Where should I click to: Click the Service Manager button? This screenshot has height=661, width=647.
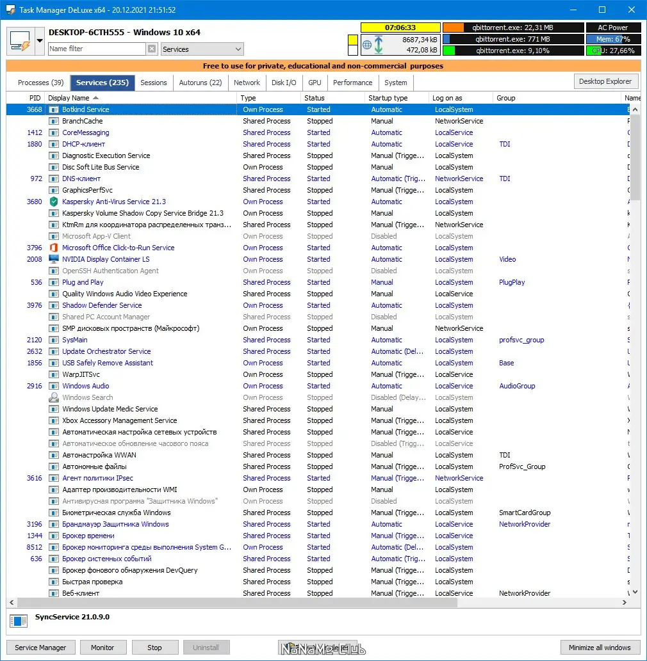(x=40, y=647)
